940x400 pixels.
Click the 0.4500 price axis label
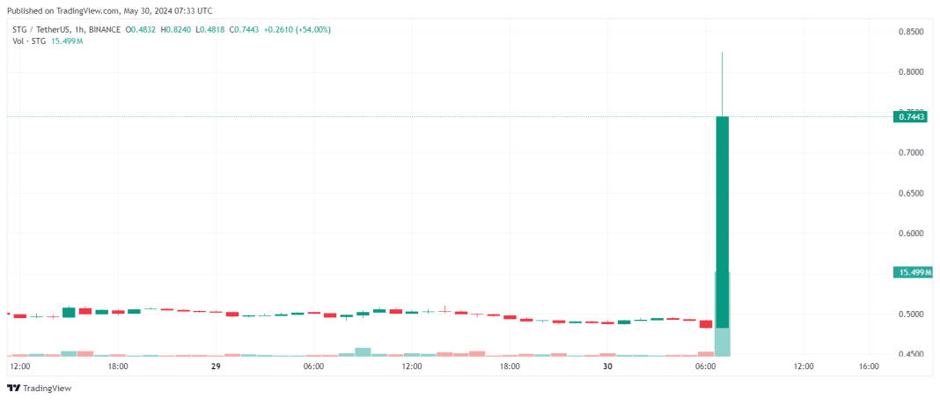tap(910, 354)
